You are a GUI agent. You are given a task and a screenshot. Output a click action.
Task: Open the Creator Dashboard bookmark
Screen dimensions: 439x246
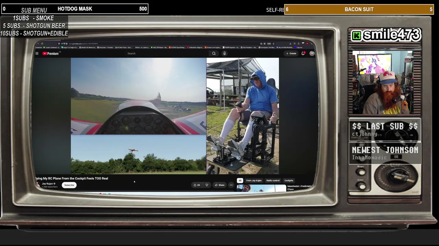tap(51, 47)
